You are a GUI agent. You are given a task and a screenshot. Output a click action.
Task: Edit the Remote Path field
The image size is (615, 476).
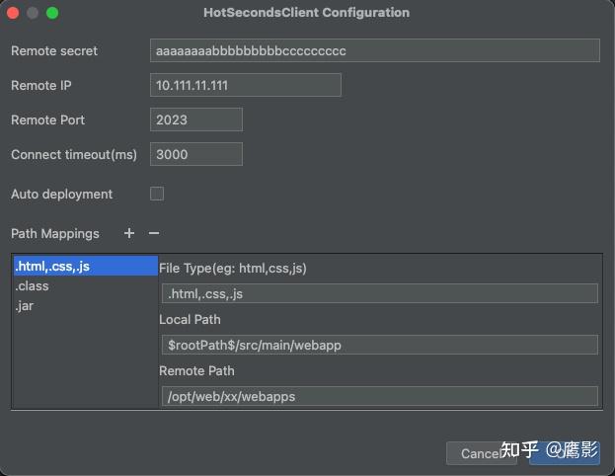tap(380, 396)
